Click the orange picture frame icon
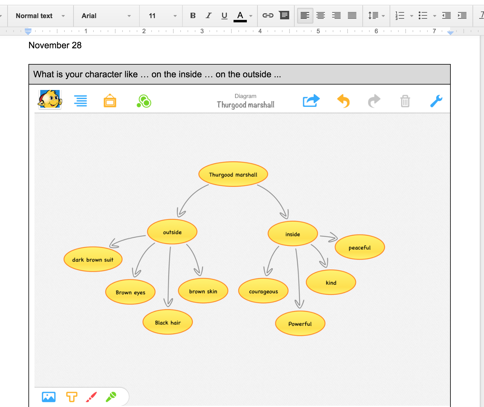This screenshot has width=484, height=407. (110, 101)
